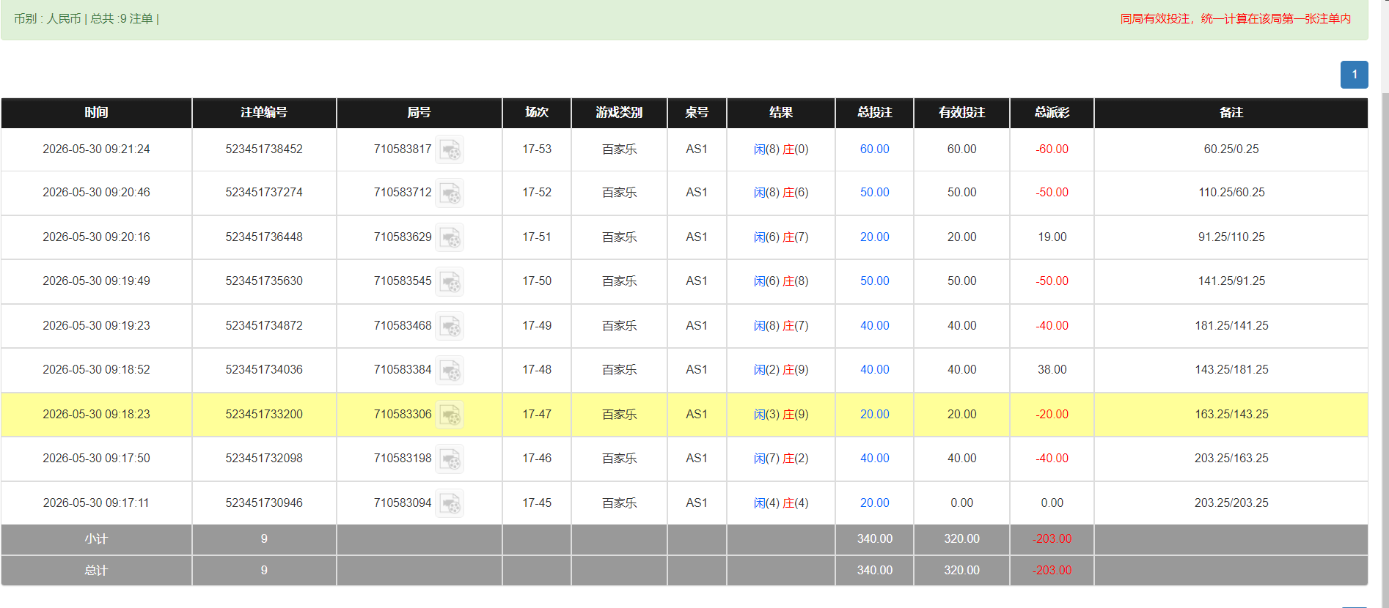The width and height of the screenshot is (1389, 608).
Task: Open video replay icon for round 710583468
Action: point(450,326)
